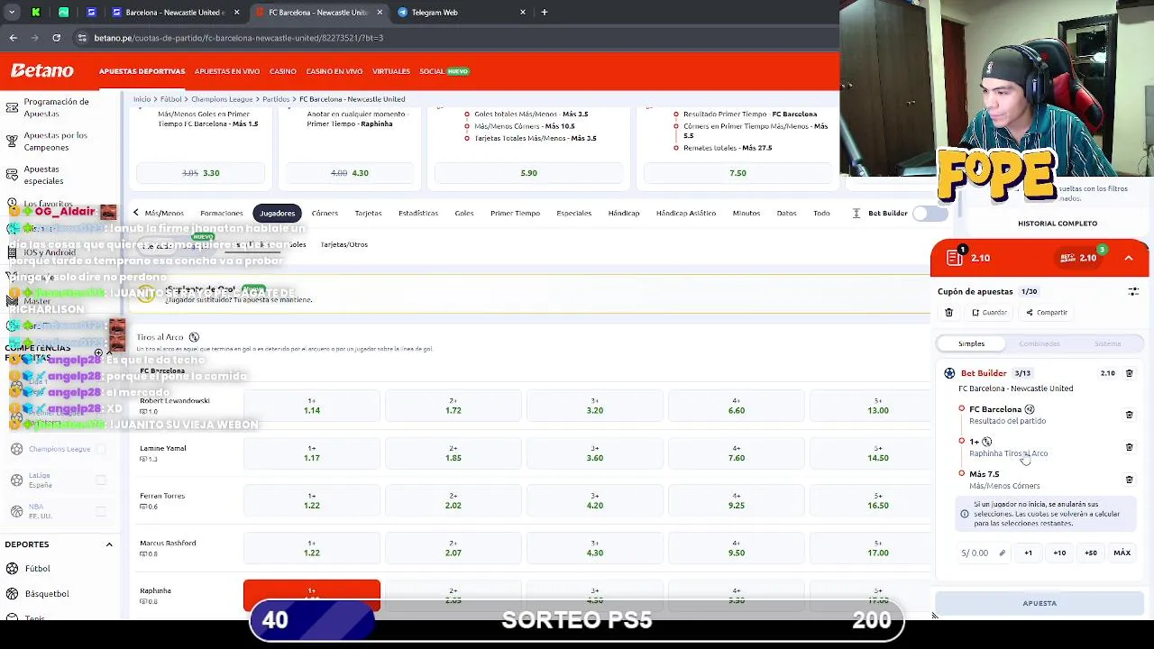Toggle the Bet Builder switch
The image size is (1154, 649).
click(x=929, y=214)
